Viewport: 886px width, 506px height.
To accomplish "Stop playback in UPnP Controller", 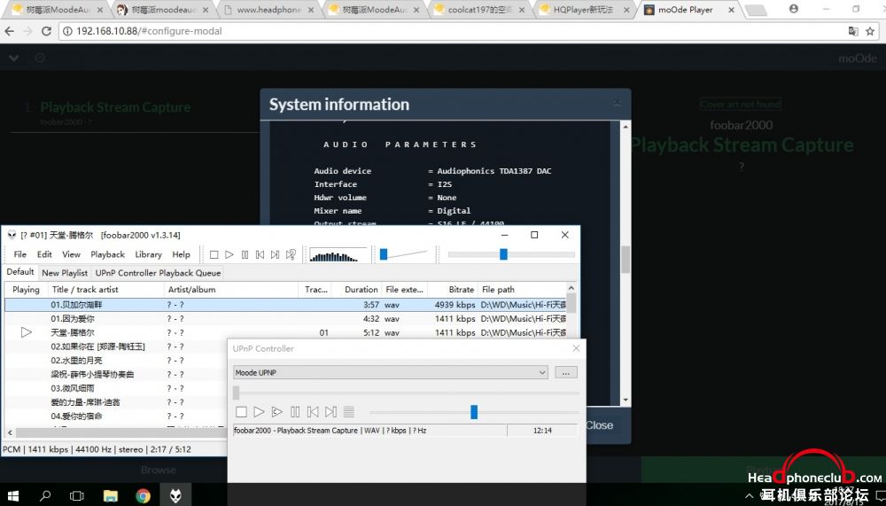I will 241,412.
